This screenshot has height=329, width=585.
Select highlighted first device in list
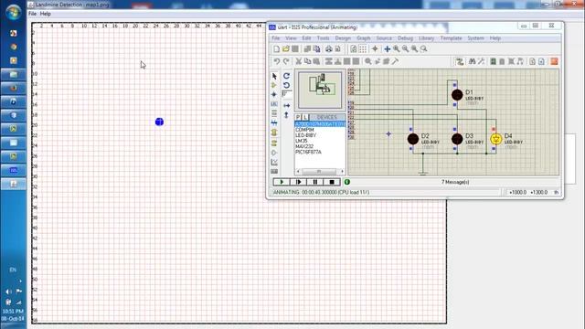pos(320,124)
